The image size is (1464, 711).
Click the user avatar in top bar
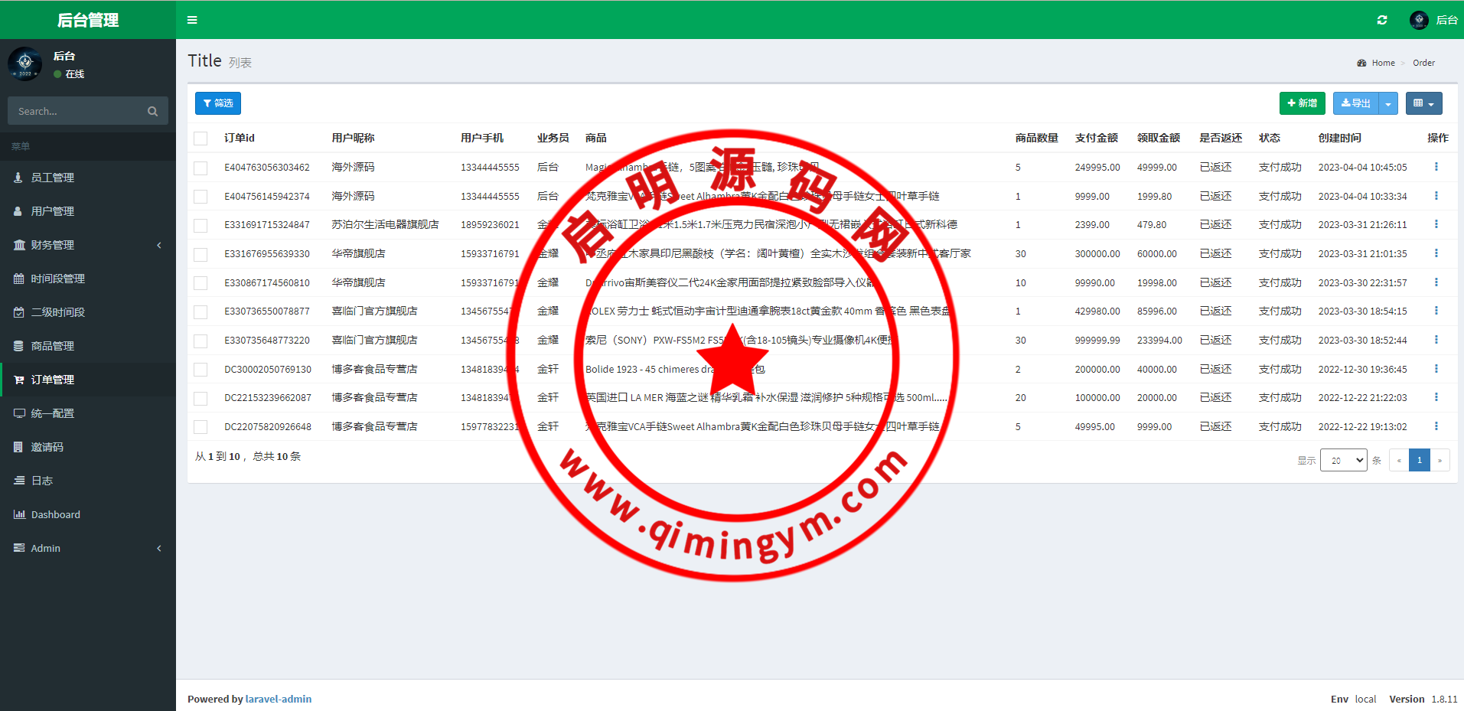[x=1419, y=20]
